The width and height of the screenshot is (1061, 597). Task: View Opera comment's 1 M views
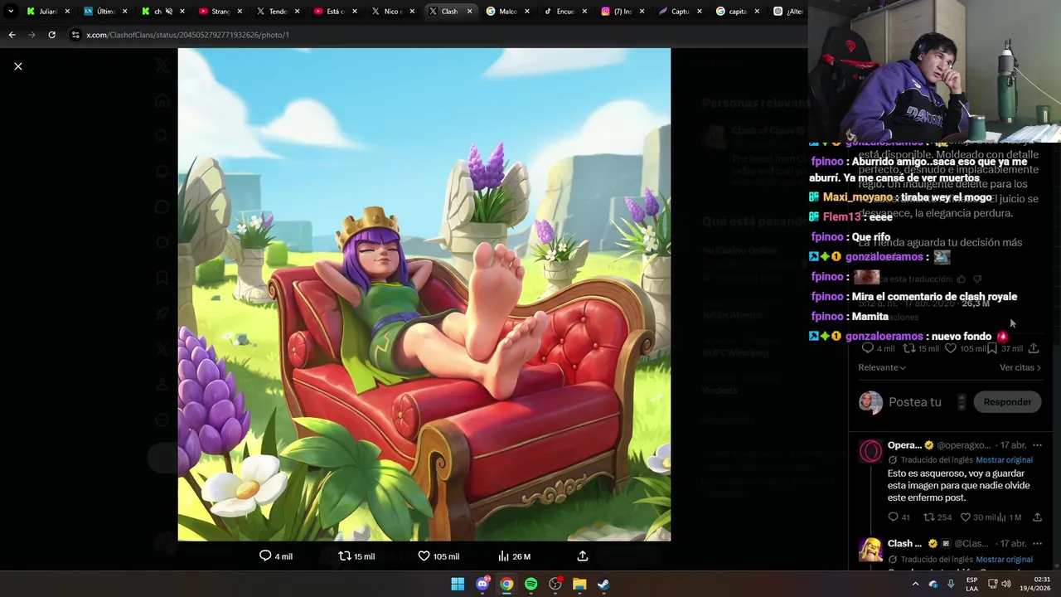click(1009, 517)
